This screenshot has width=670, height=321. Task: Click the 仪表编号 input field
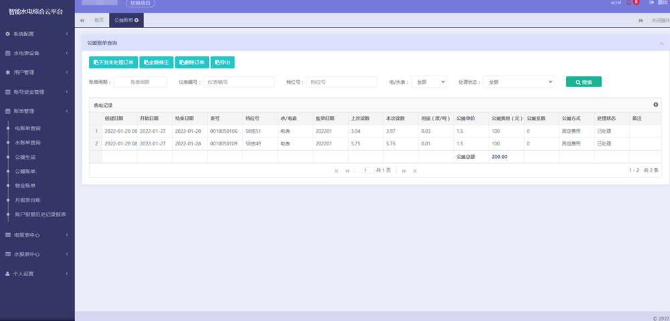click(239, 82)
